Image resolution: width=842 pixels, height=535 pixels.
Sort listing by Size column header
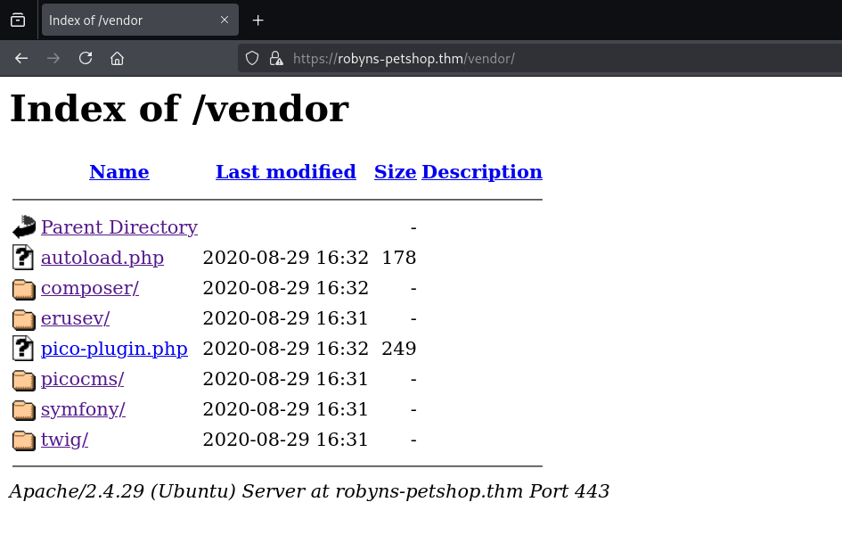(x=395, y=172)
